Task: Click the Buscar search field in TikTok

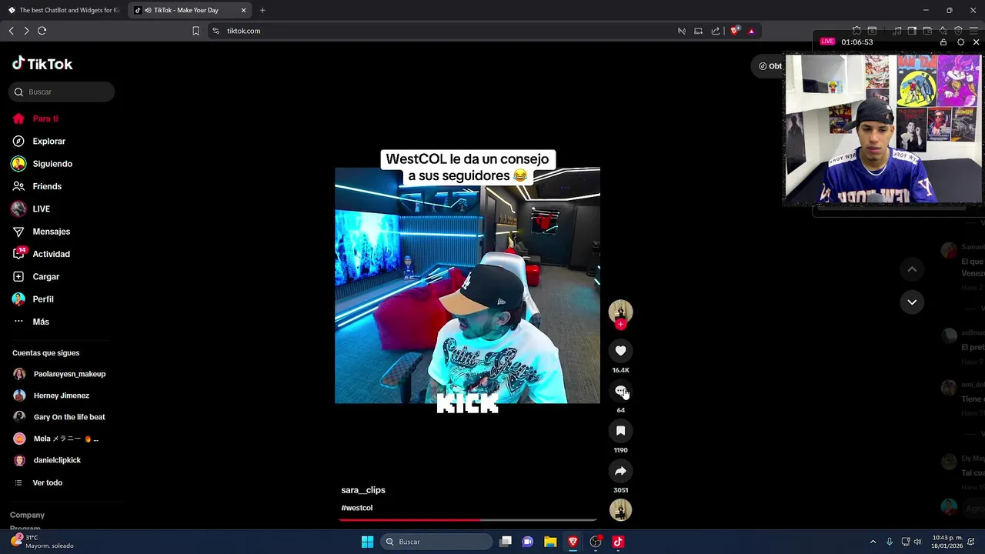Action: (x=62, y=92)
